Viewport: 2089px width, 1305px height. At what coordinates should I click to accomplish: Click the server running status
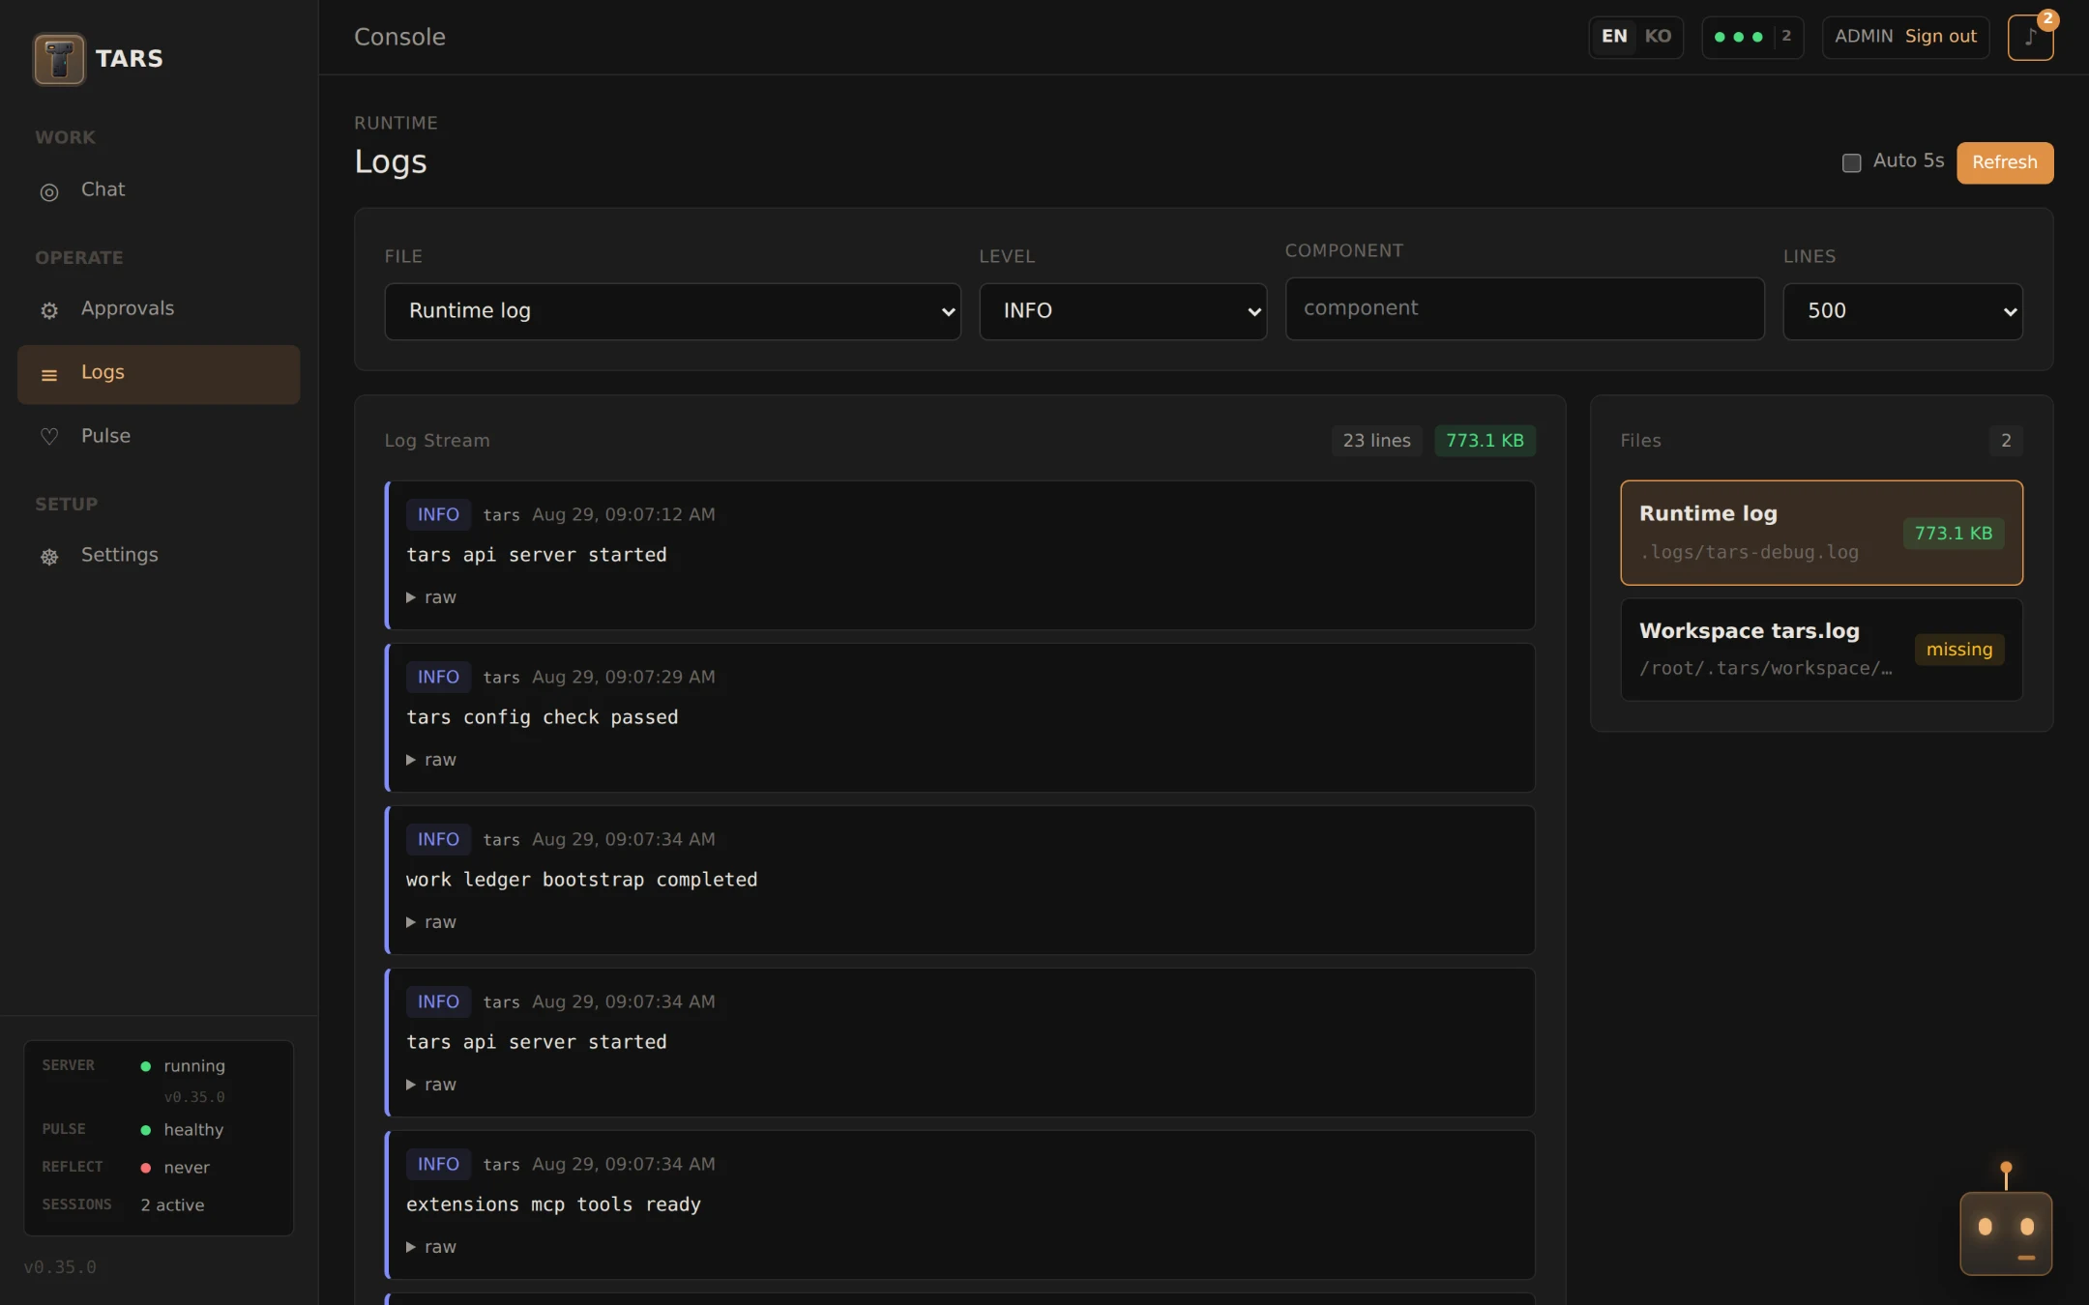tap(194, 1066)
